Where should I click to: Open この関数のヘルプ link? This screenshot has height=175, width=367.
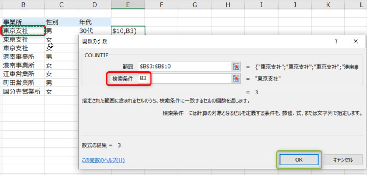point(103,160)
